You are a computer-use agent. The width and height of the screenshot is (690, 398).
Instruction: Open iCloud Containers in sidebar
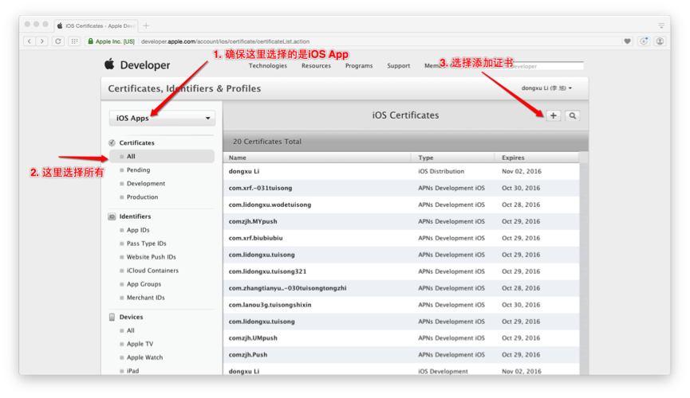pyautogui.click(x=152, y=271)
